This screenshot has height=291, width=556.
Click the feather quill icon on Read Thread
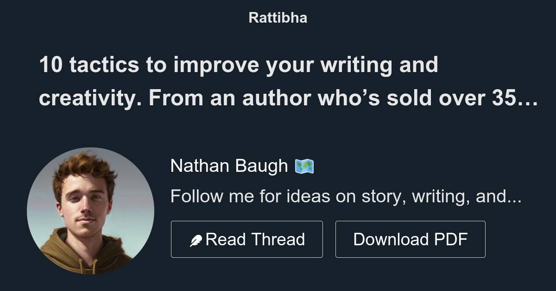196,239
